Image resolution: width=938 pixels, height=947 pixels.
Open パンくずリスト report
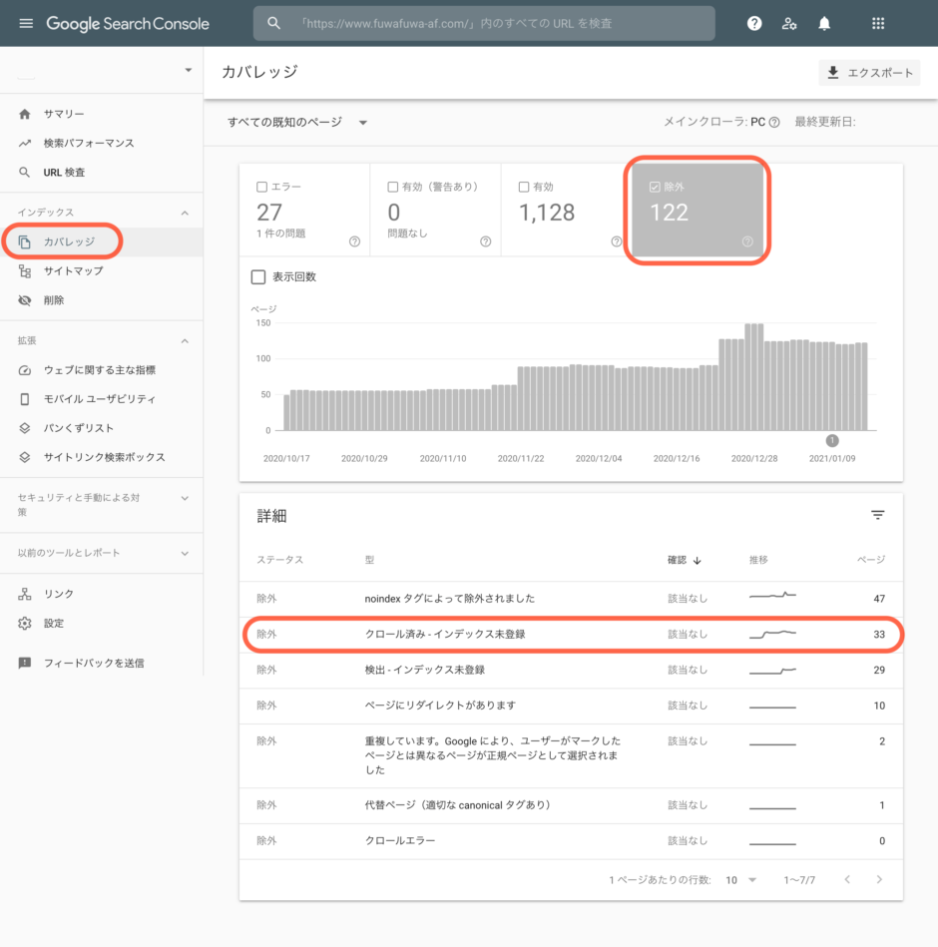[x=79, y=428]
